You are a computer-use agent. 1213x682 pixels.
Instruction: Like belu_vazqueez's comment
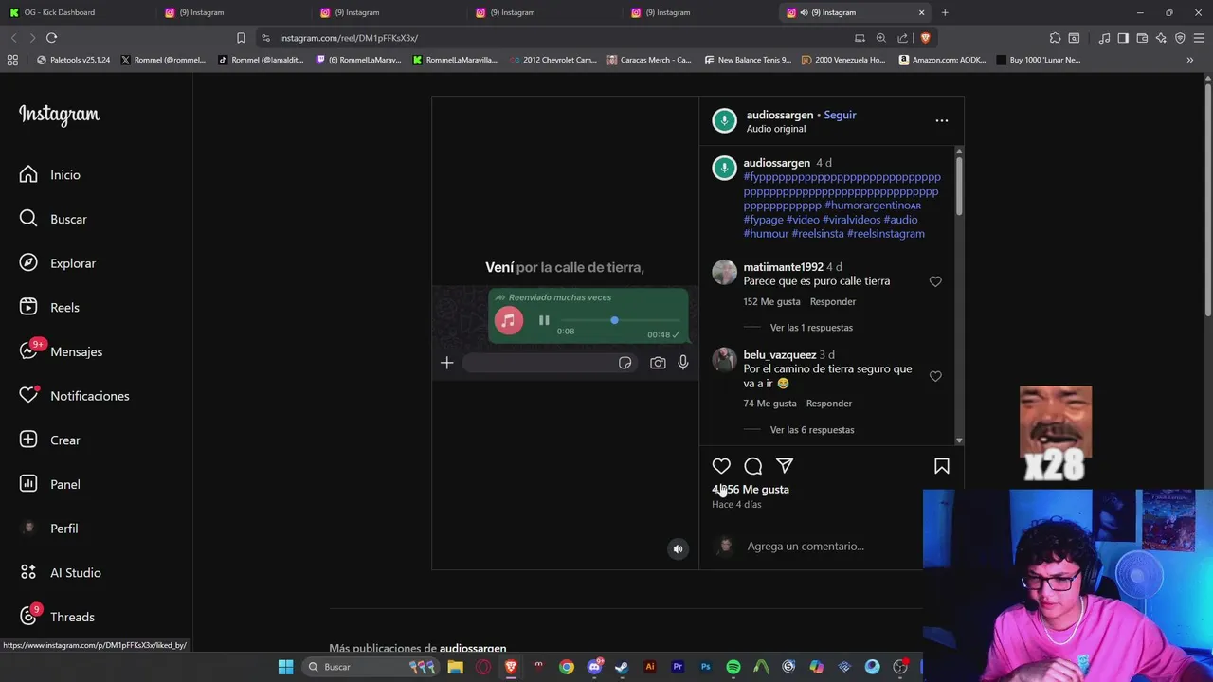point(935,376)
